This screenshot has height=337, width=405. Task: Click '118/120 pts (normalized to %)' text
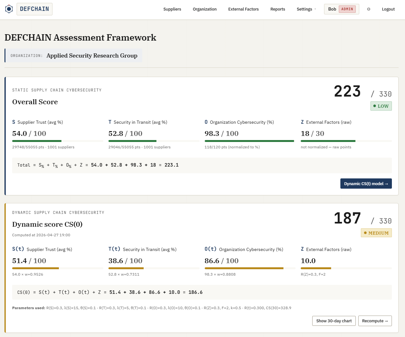pos(232,147)
